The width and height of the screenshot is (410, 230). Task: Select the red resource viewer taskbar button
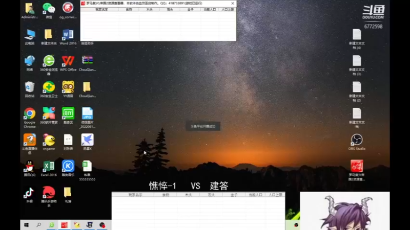click(65, 225)
